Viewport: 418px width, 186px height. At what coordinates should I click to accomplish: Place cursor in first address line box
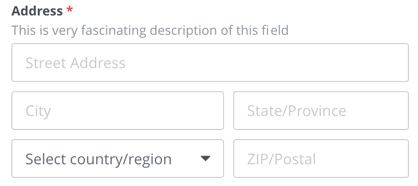(x=210, y=62)
